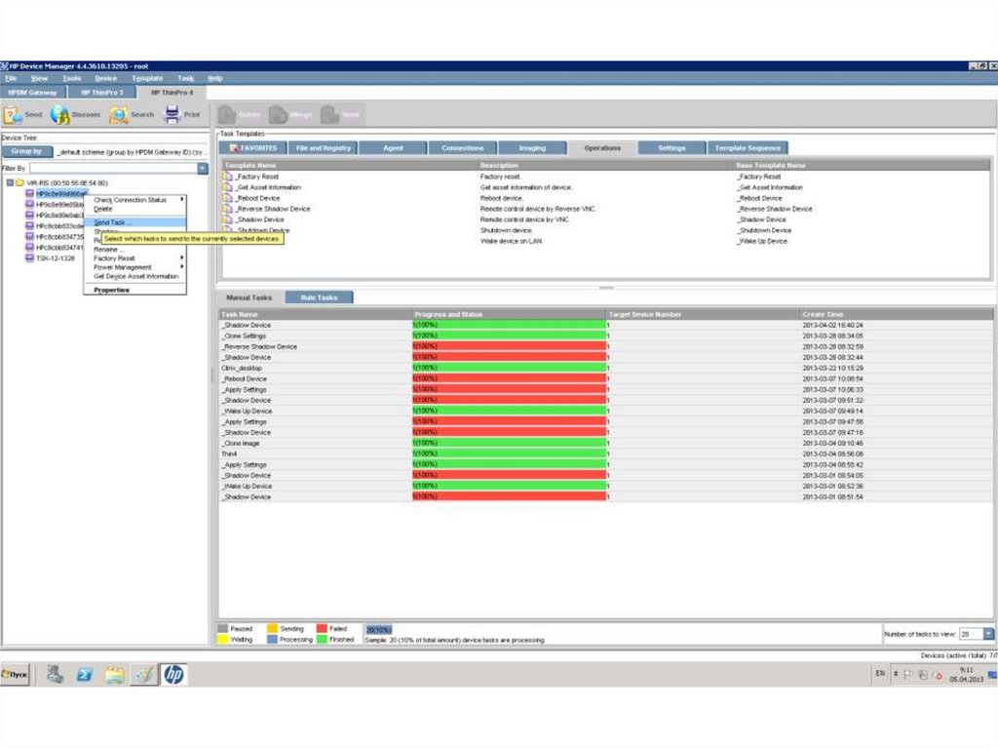Open the File menu
The width and height of the screenshot is (998, 748).
[11, 78]
